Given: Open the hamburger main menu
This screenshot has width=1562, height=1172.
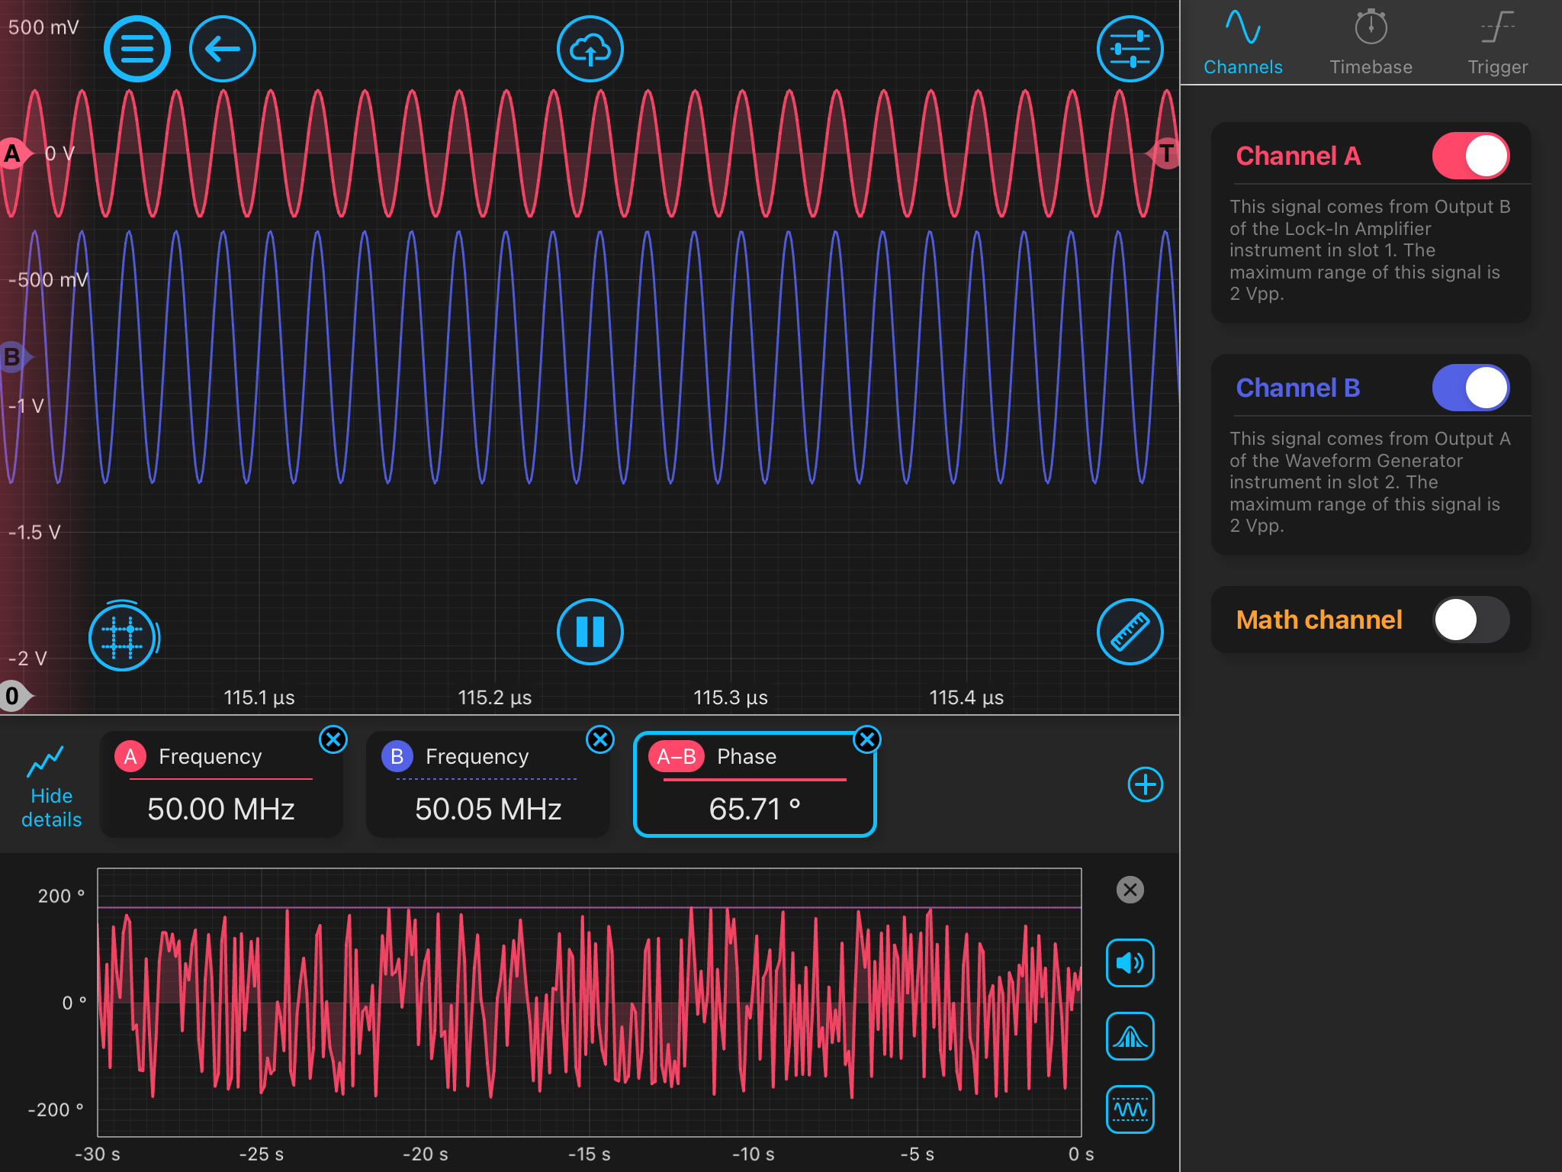Looking at the screenshot, I should (137, 50).
